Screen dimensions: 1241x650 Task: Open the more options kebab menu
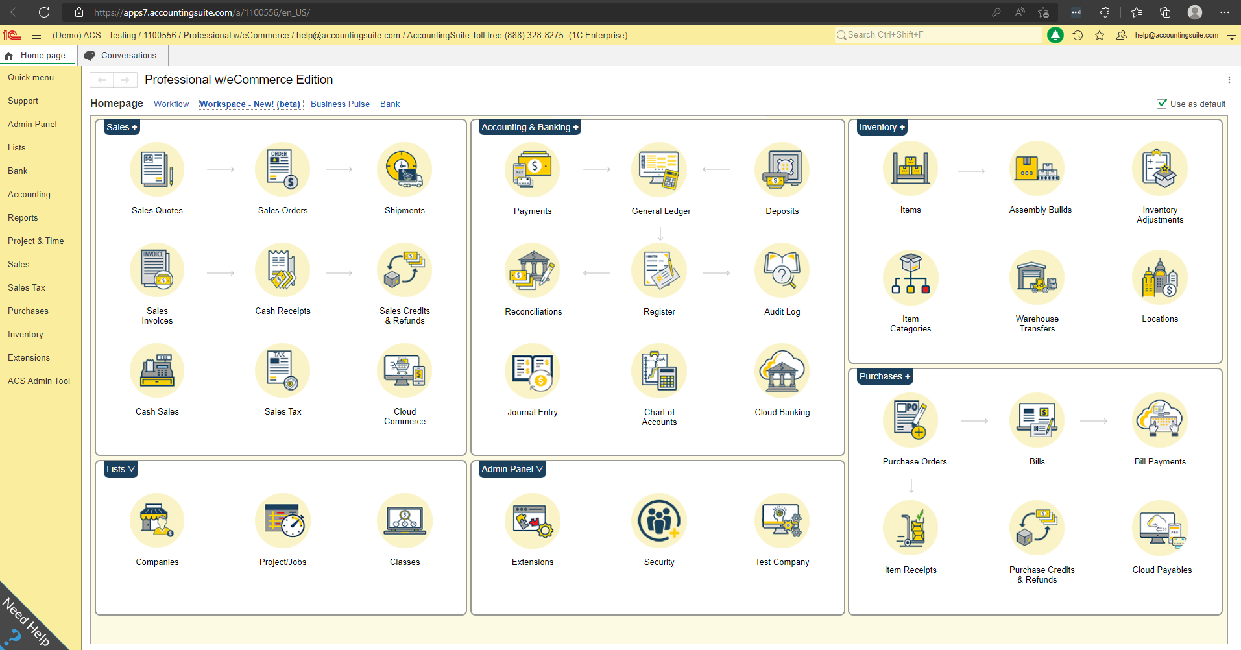tap(1229, 80)
